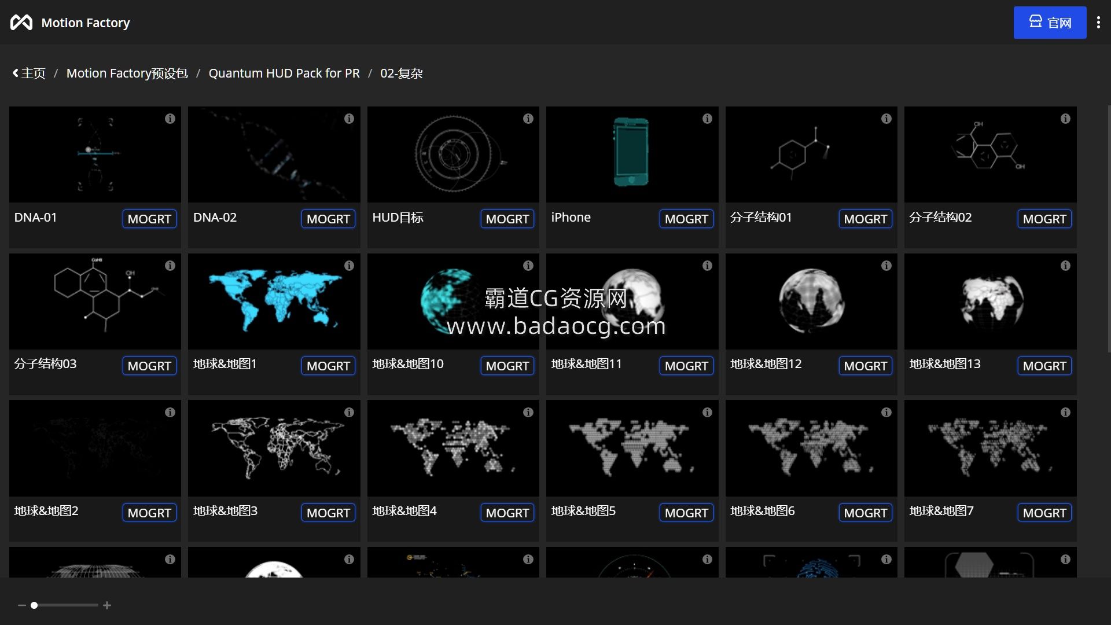Viewport: 1111px width, 625px height.
Task: Open info icon on 地球&地图13 card
Action: [x=1065, y=266]
